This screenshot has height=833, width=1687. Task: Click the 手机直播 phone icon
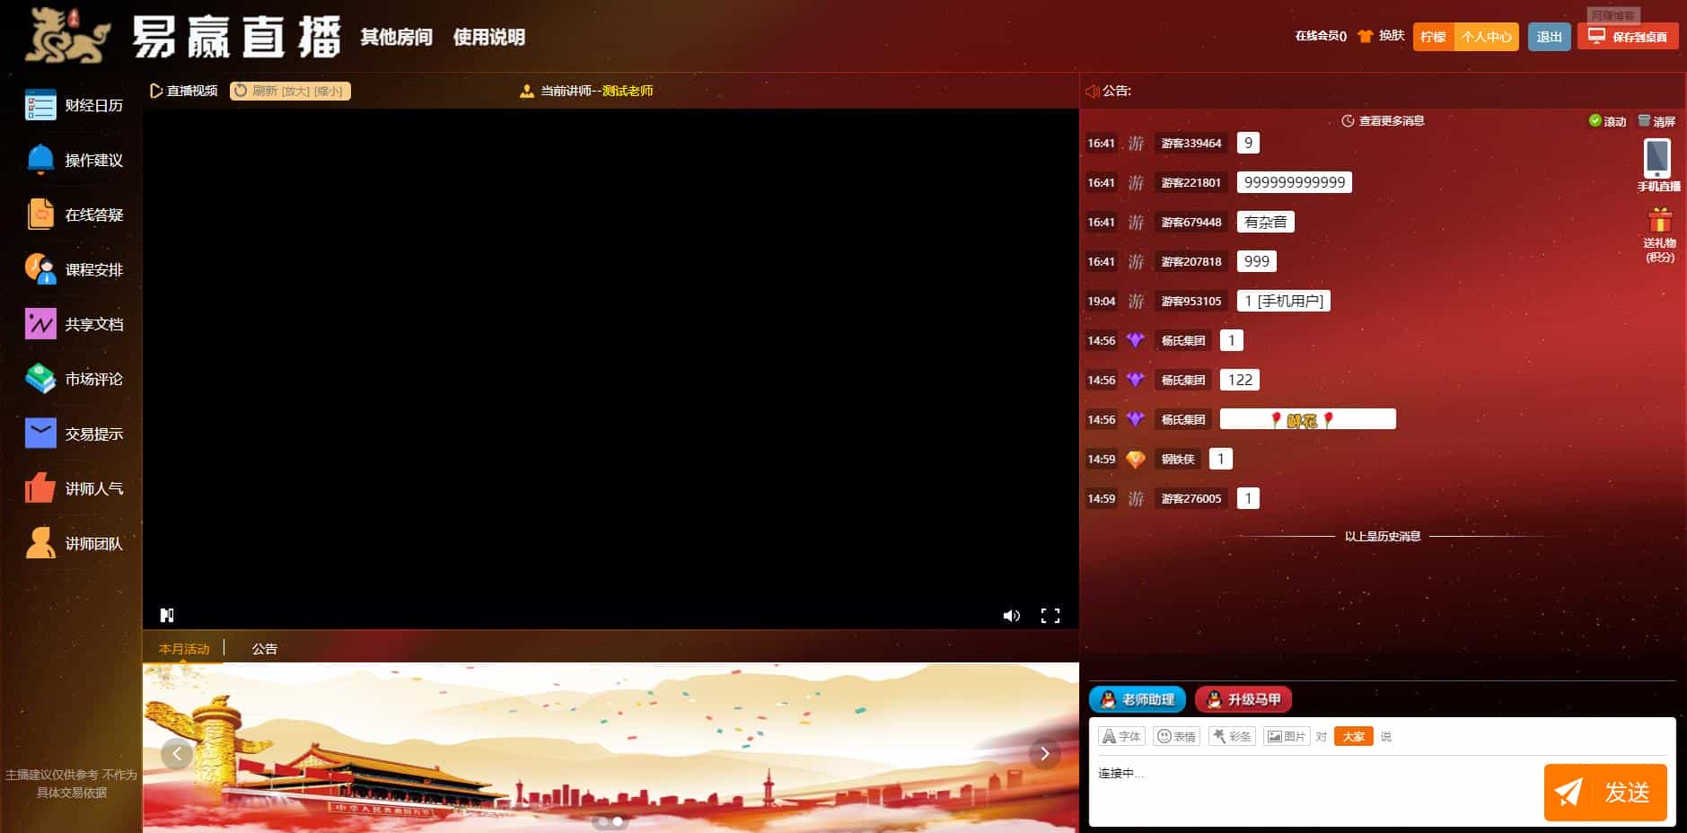pos(1657,159)
